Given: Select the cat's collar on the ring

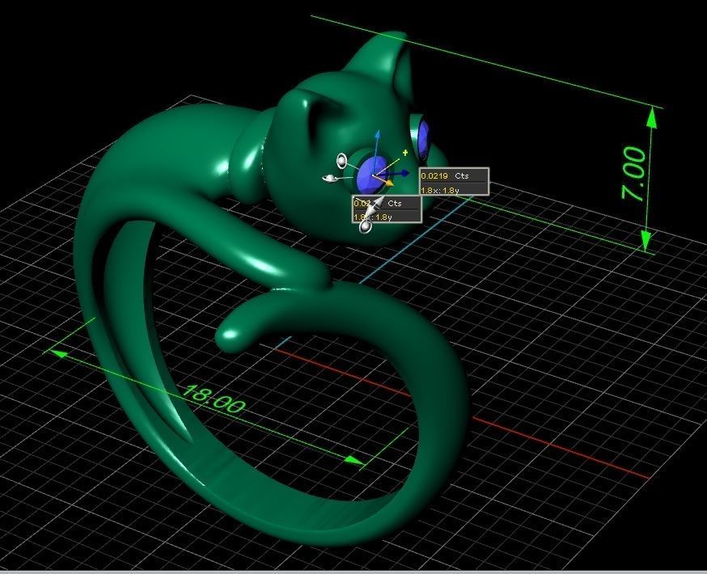Looking at the screenshot, I should [249, 155].
